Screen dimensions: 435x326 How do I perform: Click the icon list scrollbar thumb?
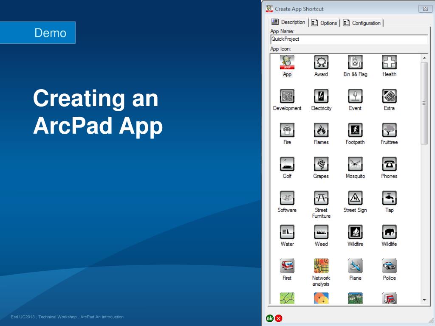coord(424,103)
